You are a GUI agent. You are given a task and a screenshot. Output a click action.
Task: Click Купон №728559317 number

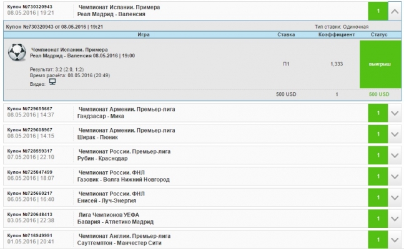[x=29, y=151]
